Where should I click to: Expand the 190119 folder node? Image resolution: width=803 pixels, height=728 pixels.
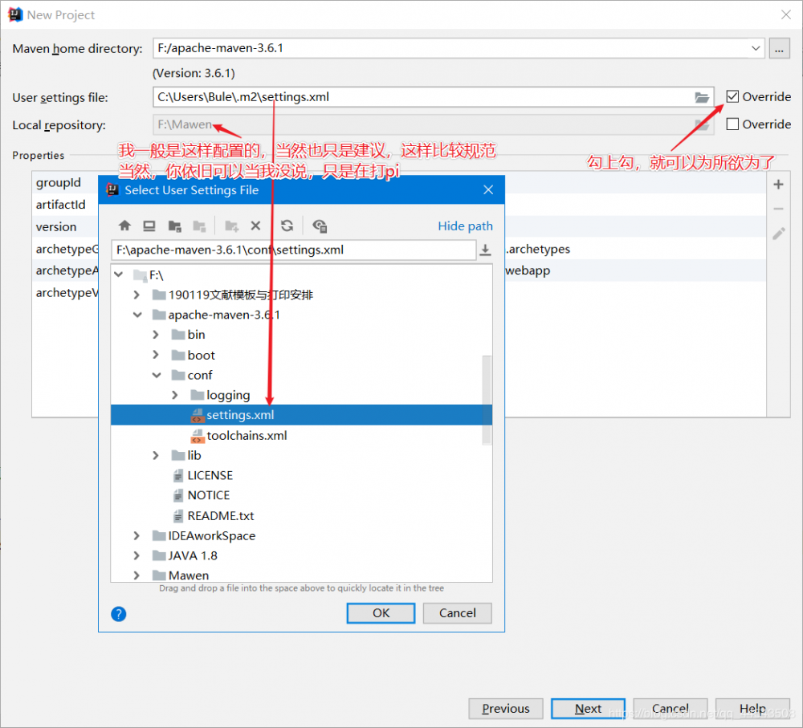(137, 295)
